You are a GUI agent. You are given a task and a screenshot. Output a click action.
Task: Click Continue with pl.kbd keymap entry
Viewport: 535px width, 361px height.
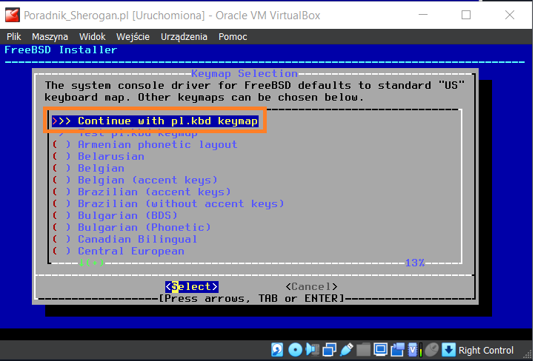tap(156, 121)
